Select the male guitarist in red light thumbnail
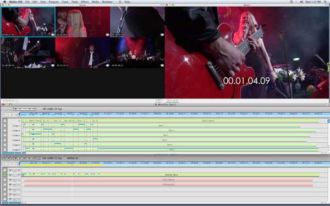 [x=82, y=53]
